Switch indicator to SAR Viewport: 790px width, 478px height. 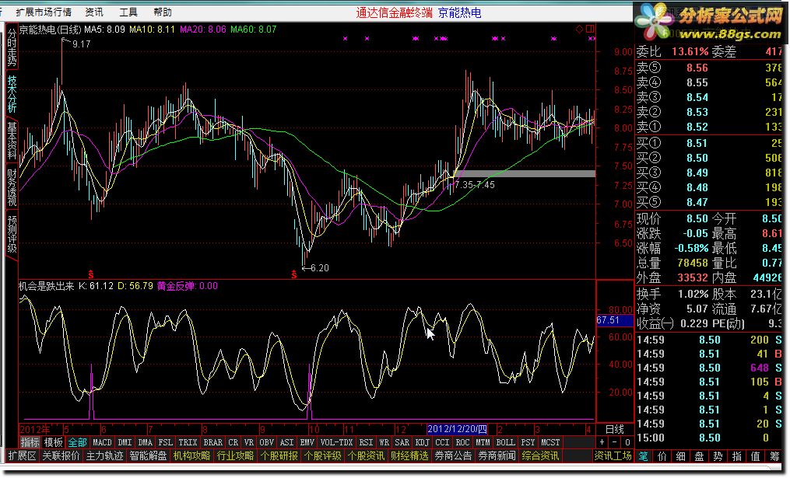click(x=402, y=442)
